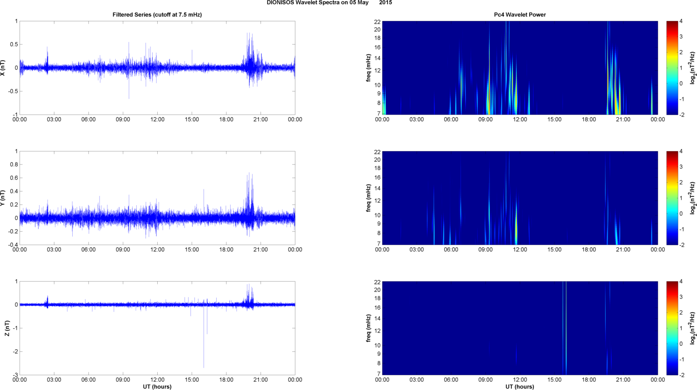The width and height of the screenshot is (697, 390).
Task: Click the '18:00' tick under the middle-row spectrogram
Action: pos(589,250)
